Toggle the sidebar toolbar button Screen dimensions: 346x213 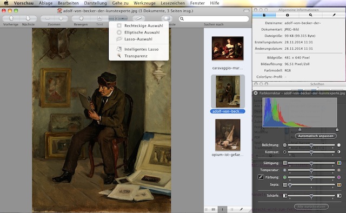[167, 18]
